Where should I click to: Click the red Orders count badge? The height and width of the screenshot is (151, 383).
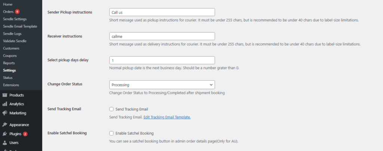click(x=17, y=12)
